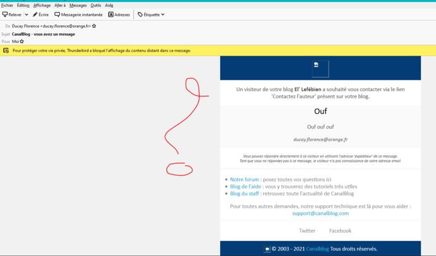Expand the Relever dropdown arrow
The width and height of the screenshot is (436, 256).
[x=26, y=15]
